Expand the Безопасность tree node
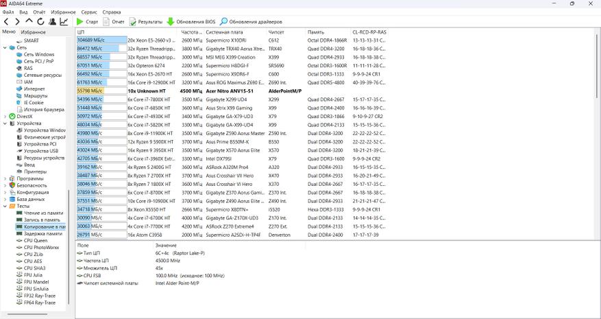Screen dimensions: 601x319 click(5, 185)
